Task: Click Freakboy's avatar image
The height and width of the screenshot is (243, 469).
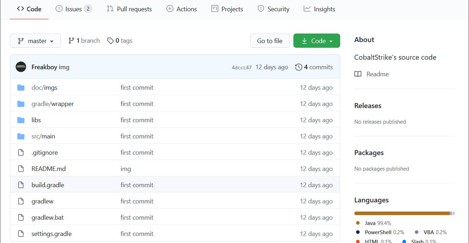Action: [x=21, y=67]
